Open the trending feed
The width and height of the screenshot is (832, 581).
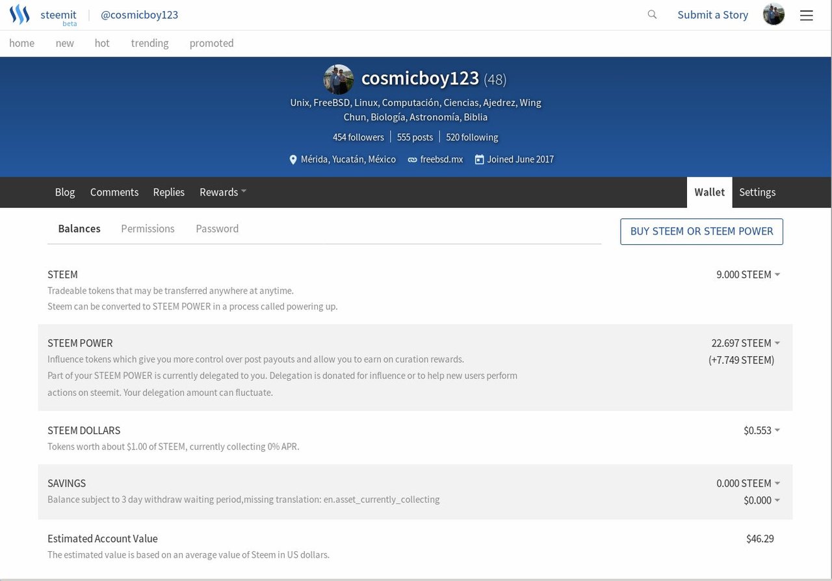149,43
